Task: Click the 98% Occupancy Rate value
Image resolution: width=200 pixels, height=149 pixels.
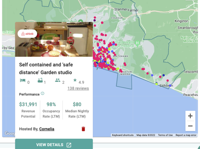Action: pos(51,104)
